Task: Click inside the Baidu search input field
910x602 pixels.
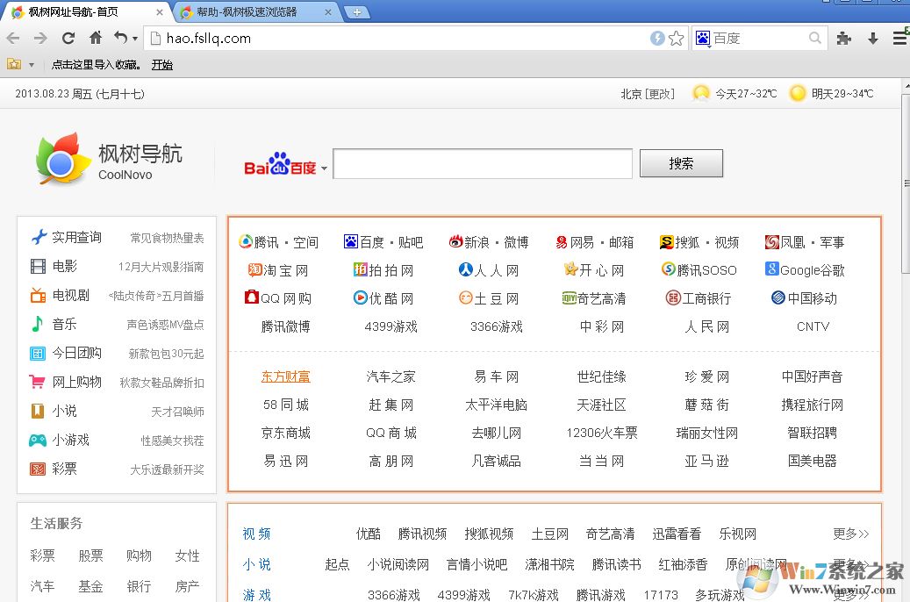Action: (x=483, y=163)
